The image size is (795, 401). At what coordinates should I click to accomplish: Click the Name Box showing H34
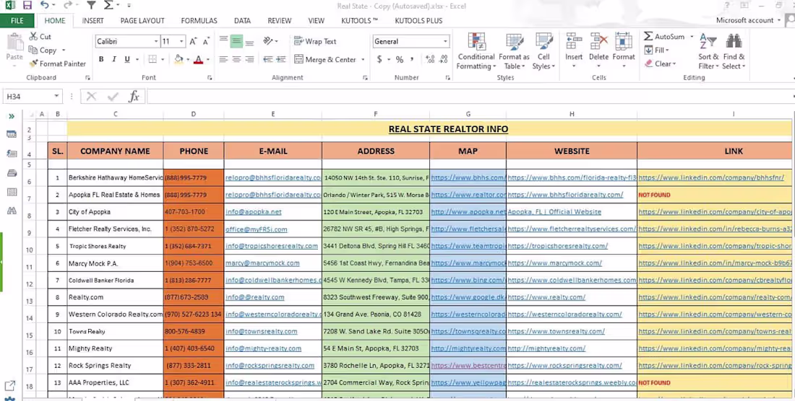coord(33,96)
